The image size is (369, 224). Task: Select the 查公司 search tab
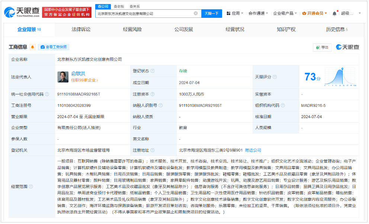[x=103, y=6]
